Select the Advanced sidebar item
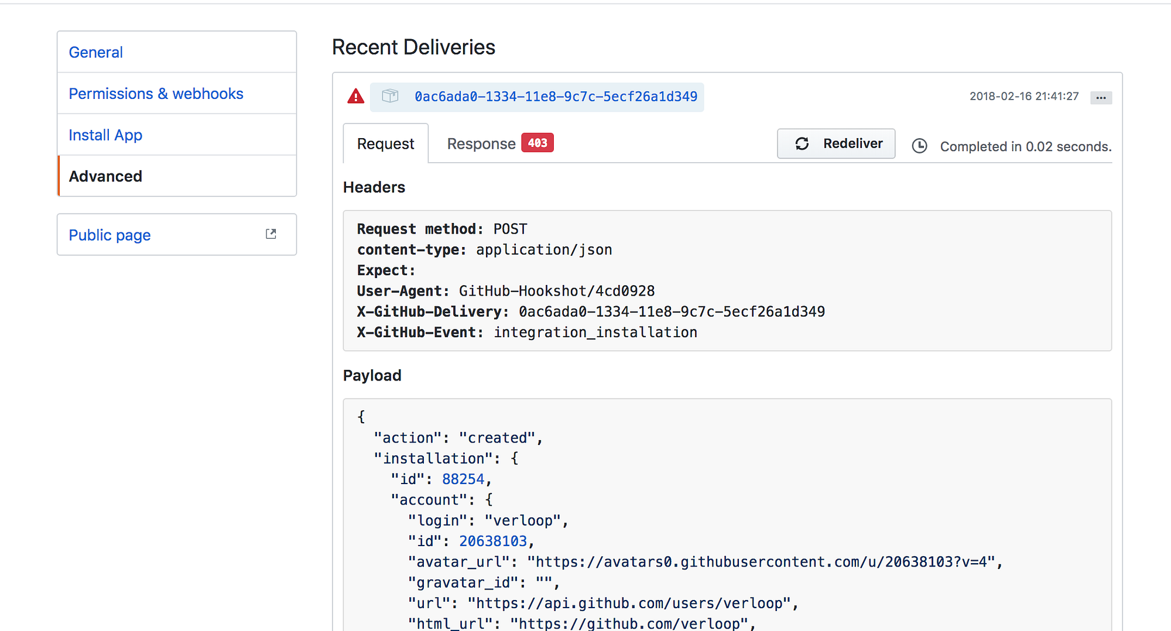Image resolution: width=1171 pixels, height=631 pixels. 177,176
